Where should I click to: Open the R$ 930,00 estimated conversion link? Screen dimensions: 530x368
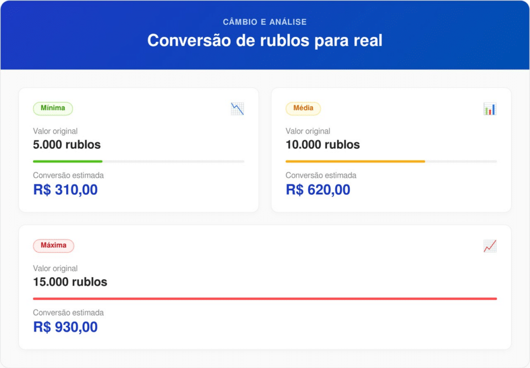(65, 327)
